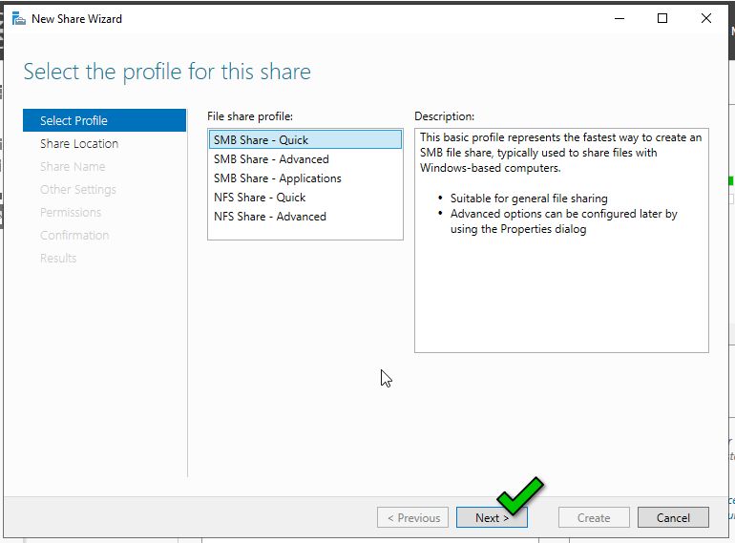Minimize the New Share Wizard window
Image resolution: width=735 pixels, height=543 pixels.
(x=619, y=18)
